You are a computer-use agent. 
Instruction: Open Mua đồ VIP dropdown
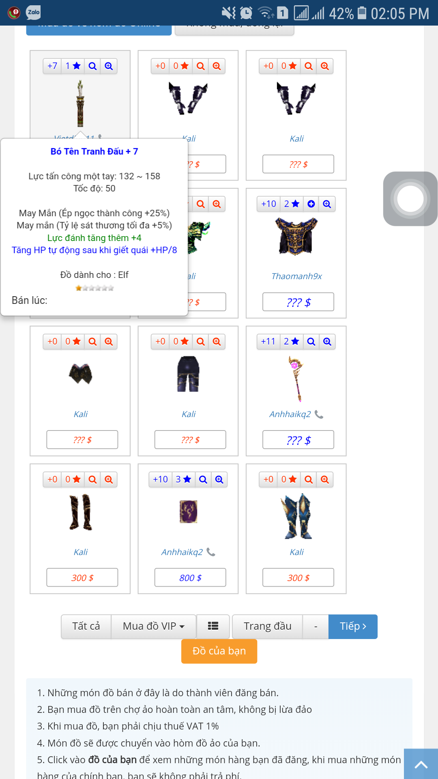click(154, 626)
